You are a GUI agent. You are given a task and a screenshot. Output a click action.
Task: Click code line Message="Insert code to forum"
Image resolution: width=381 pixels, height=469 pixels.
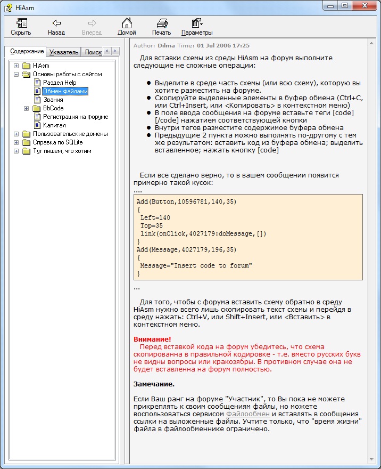pos(196,265)
